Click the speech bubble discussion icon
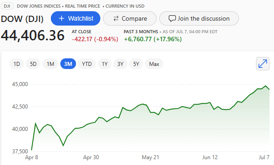The width and height of the screenshot is (274, 165). click(x=172, y=18)
